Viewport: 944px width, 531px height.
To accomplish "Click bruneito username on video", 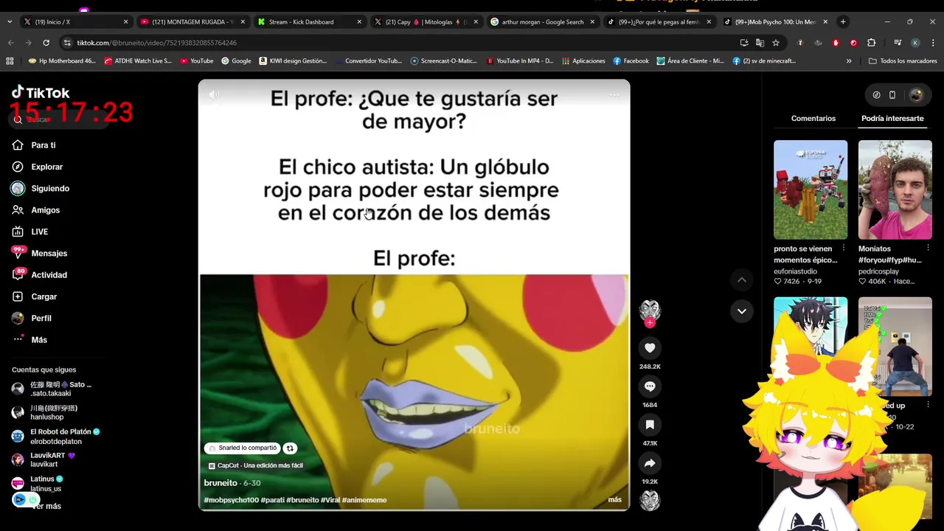I will pyautogui.click(x=221, y=483).
